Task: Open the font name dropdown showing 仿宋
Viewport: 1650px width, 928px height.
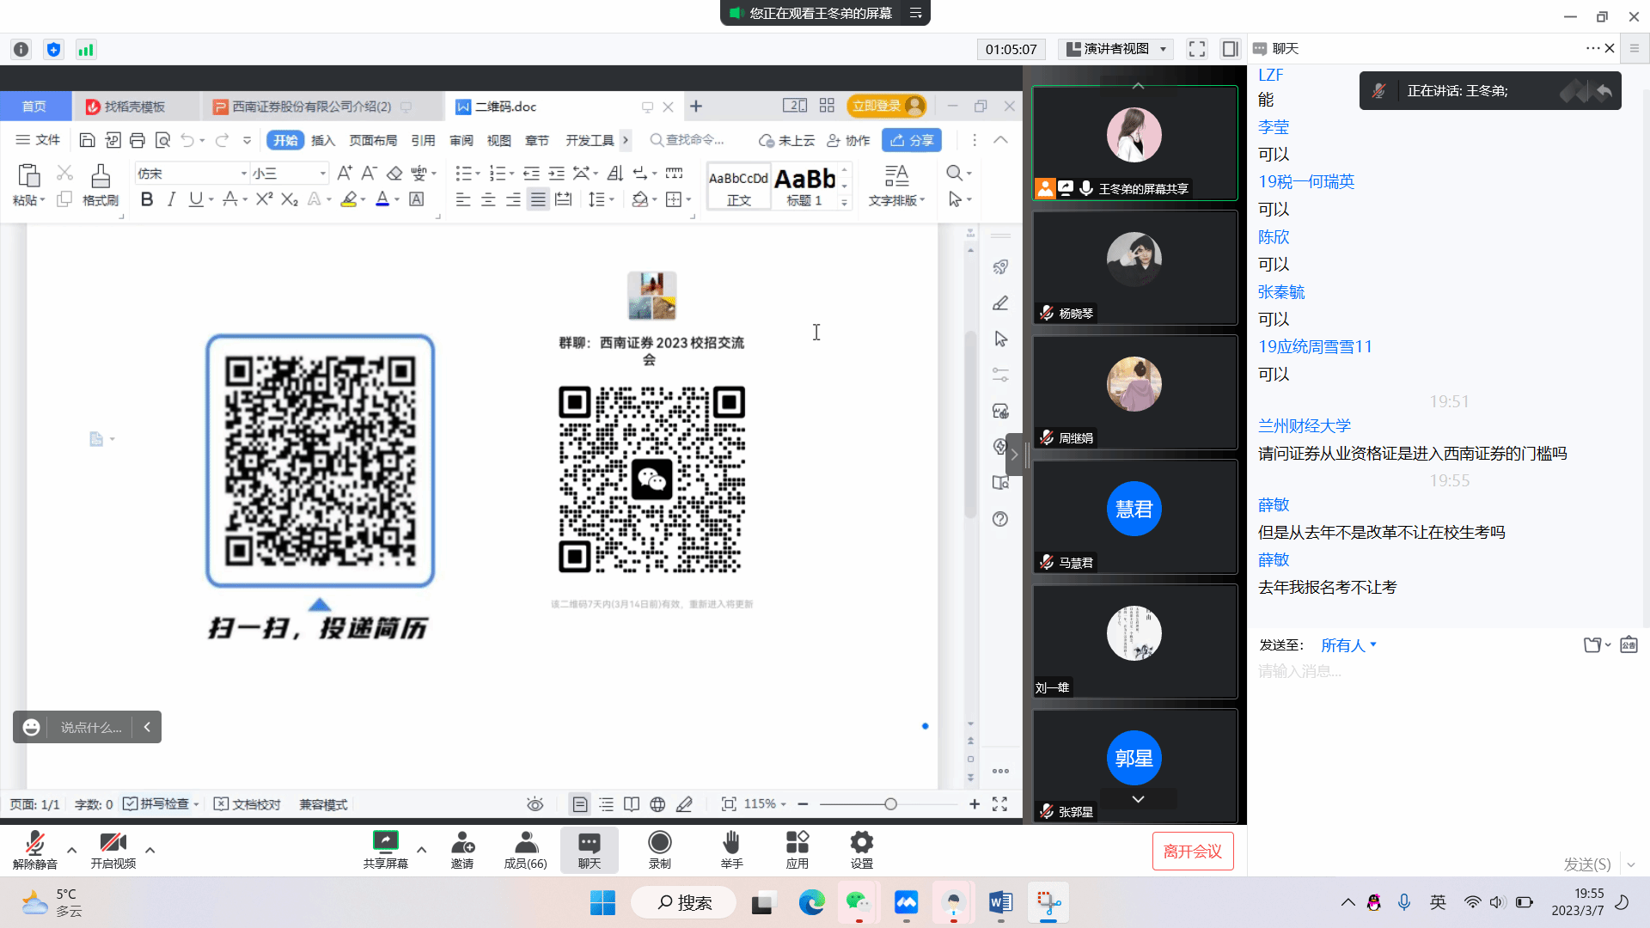Action: point(243,174)
